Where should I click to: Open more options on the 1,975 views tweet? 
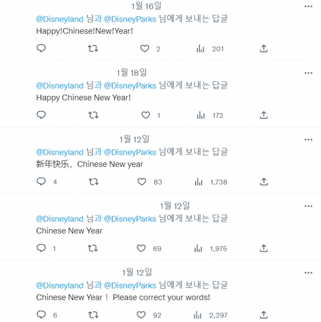pyautogui.click(x=308, y=206)
